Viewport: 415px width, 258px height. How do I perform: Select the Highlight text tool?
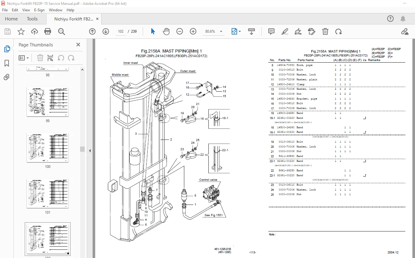click(x=285, y=31)
